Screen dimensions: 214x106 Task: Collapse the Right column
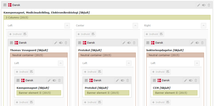204,26
